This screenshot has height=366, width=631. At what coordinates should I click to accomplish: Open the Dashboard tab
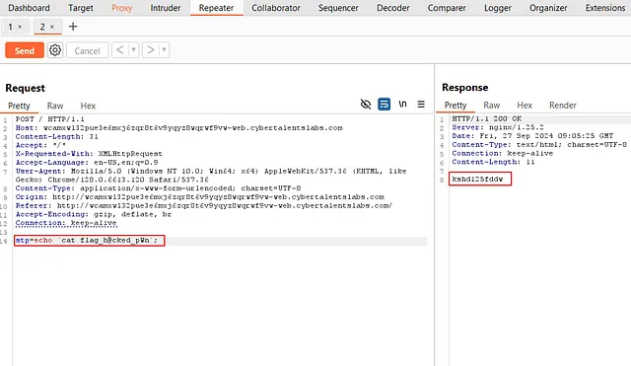[x=29, y=8]
